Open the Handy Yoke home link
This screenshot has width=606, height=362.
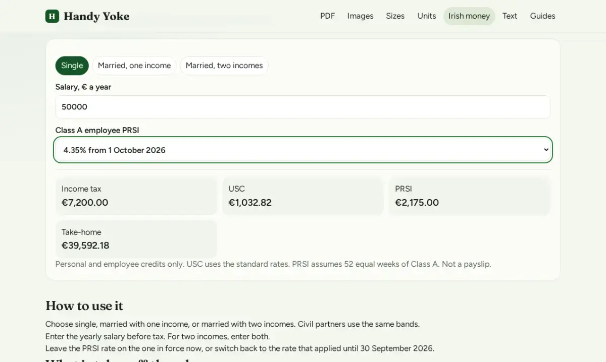[87, 16]
